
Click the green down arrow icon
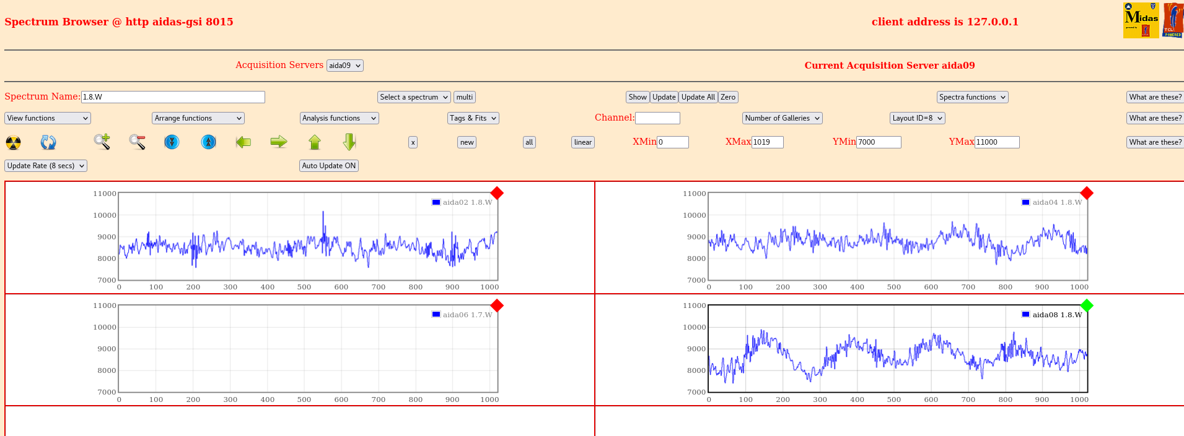pos(349,142)
